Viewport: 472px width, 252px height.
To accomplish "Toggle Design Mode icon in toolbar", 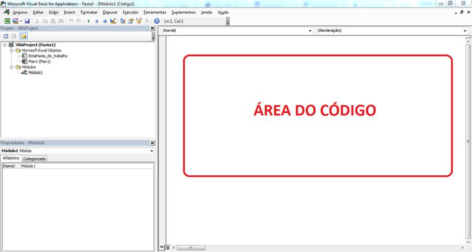I will pos(113,21).
